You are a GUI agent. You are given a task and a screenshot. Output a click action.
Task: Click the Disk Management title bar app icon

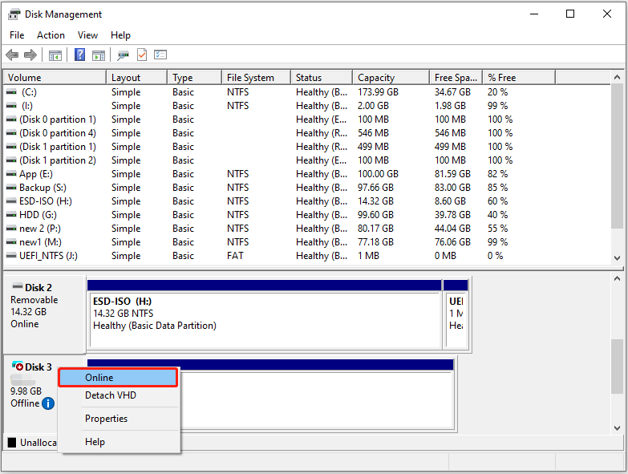14,14
